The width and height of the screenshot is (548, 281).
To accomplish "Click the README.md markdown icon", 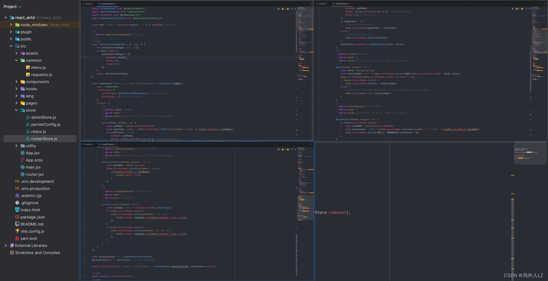I will tap(17, 224).
